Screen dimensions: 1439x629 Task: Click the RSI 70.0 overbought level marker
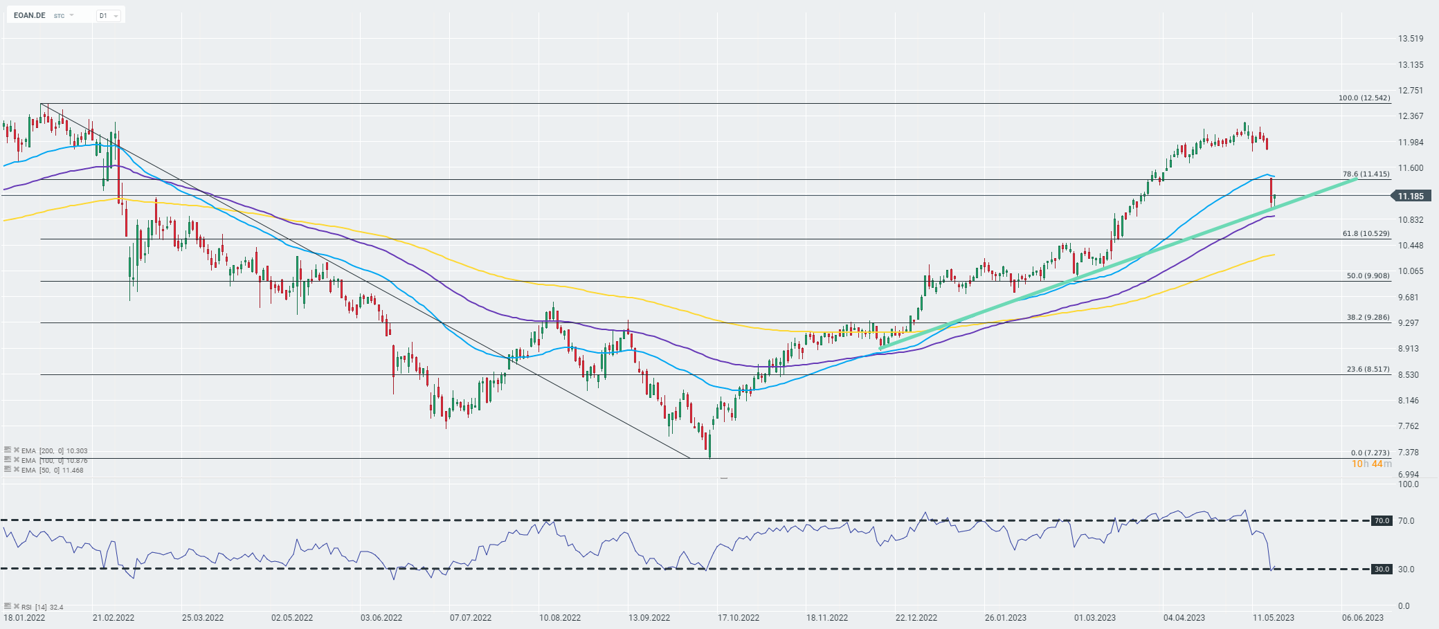tap(1382, 520)
